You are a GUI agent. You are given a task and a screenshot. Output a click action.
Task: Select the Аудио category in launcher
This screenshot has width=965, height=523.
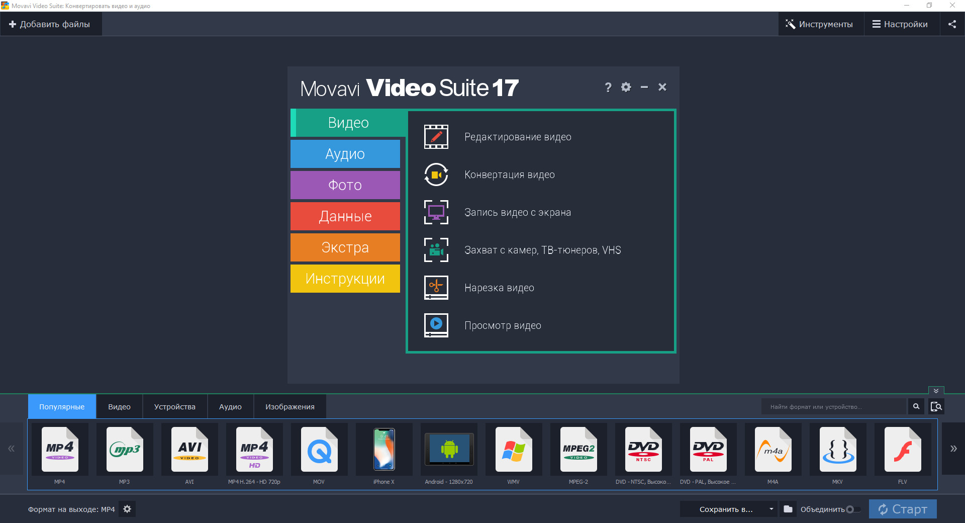click(345, 154)
